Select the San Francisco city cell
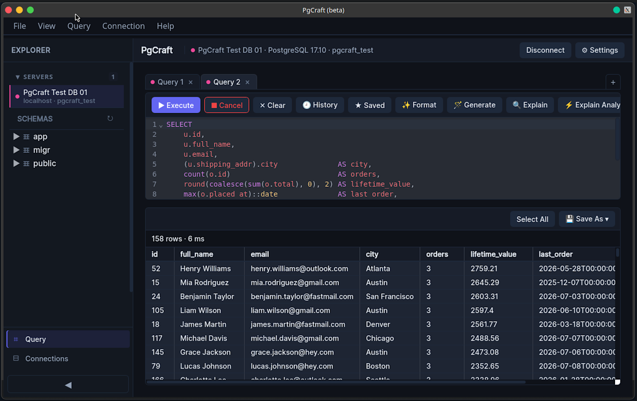 [x=390, y=296]
